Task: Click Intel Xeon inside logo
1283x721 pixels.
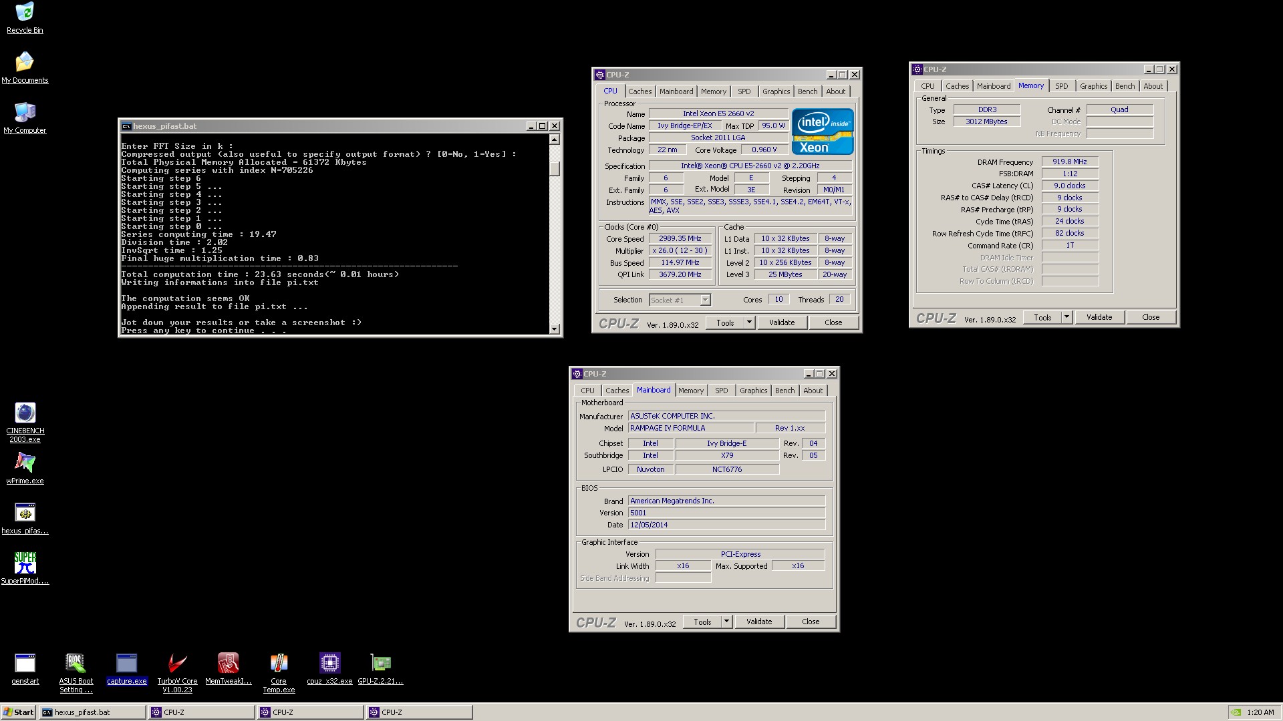Action: point(822,132)
